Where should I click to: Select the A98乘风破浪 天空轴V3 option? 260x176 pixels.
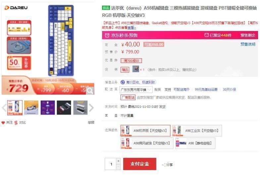[147, 143]
